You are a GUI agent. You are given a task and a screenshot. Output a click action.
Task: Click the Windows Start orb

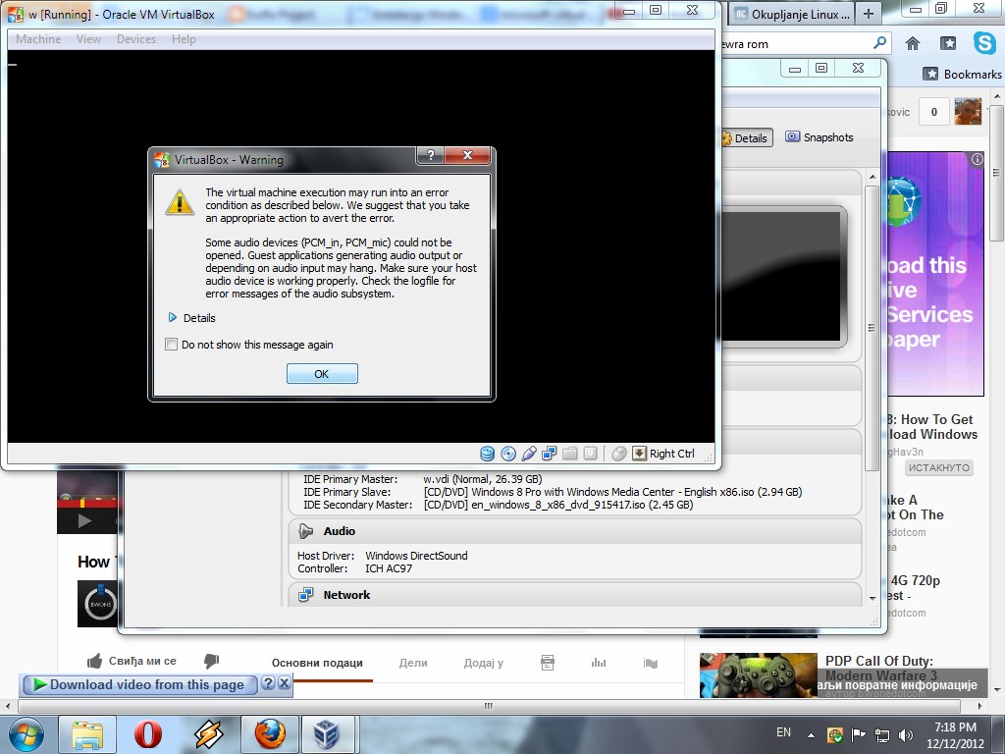(x=26, y=734)
